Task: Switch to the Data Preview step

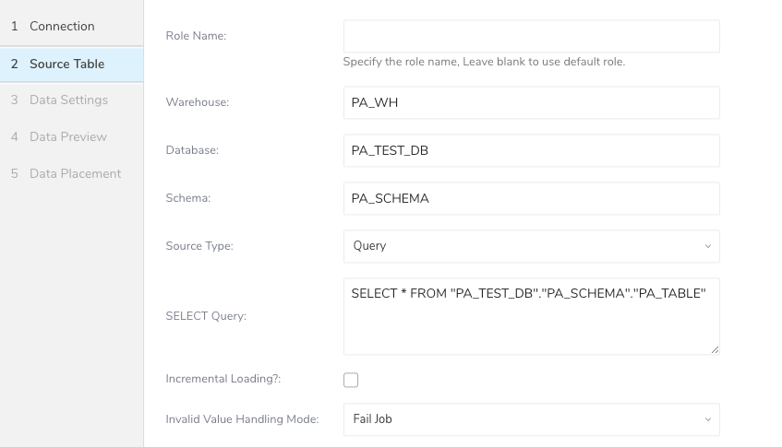Action: coord(68,136)
